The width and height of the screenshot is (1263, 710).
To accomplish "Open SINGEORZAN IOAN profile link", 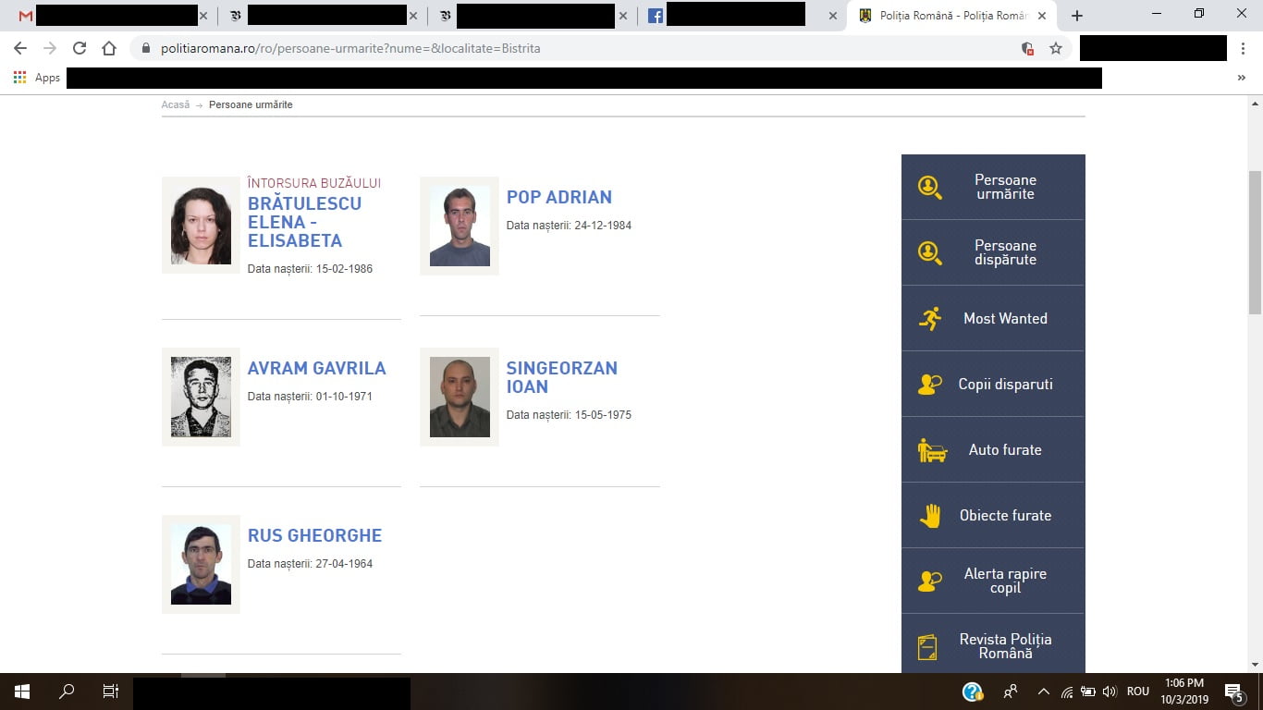I will pos(561,377).
